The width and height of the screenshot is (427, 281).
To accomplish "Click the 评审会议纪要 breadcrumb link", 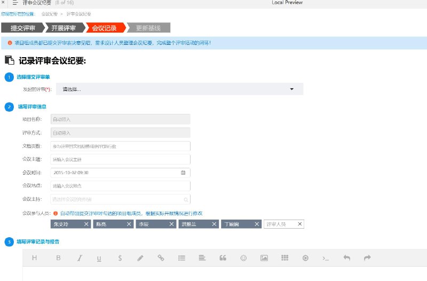I will pos(78,14).
